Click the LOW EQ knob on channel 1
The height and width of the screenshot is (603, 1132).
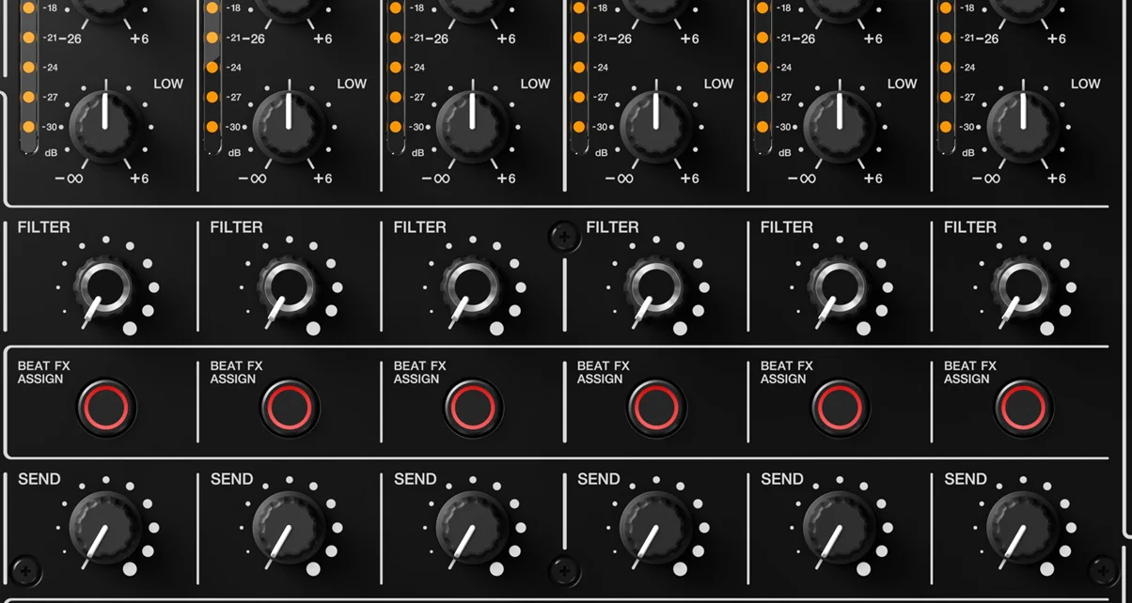pyautogui.click(x=105, y=126)
